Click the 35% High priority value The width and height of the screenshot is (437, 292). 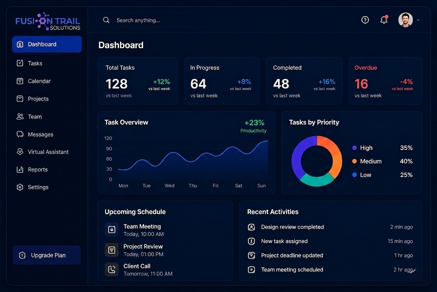(x=406, y=148)
